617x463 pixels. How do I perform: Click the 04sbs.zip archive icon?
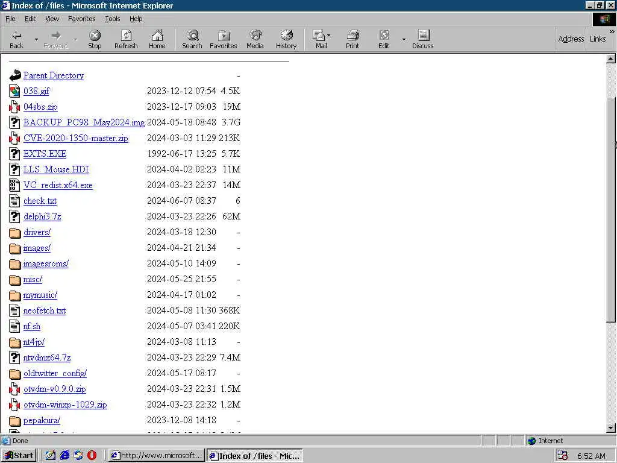tap(14, 107)
